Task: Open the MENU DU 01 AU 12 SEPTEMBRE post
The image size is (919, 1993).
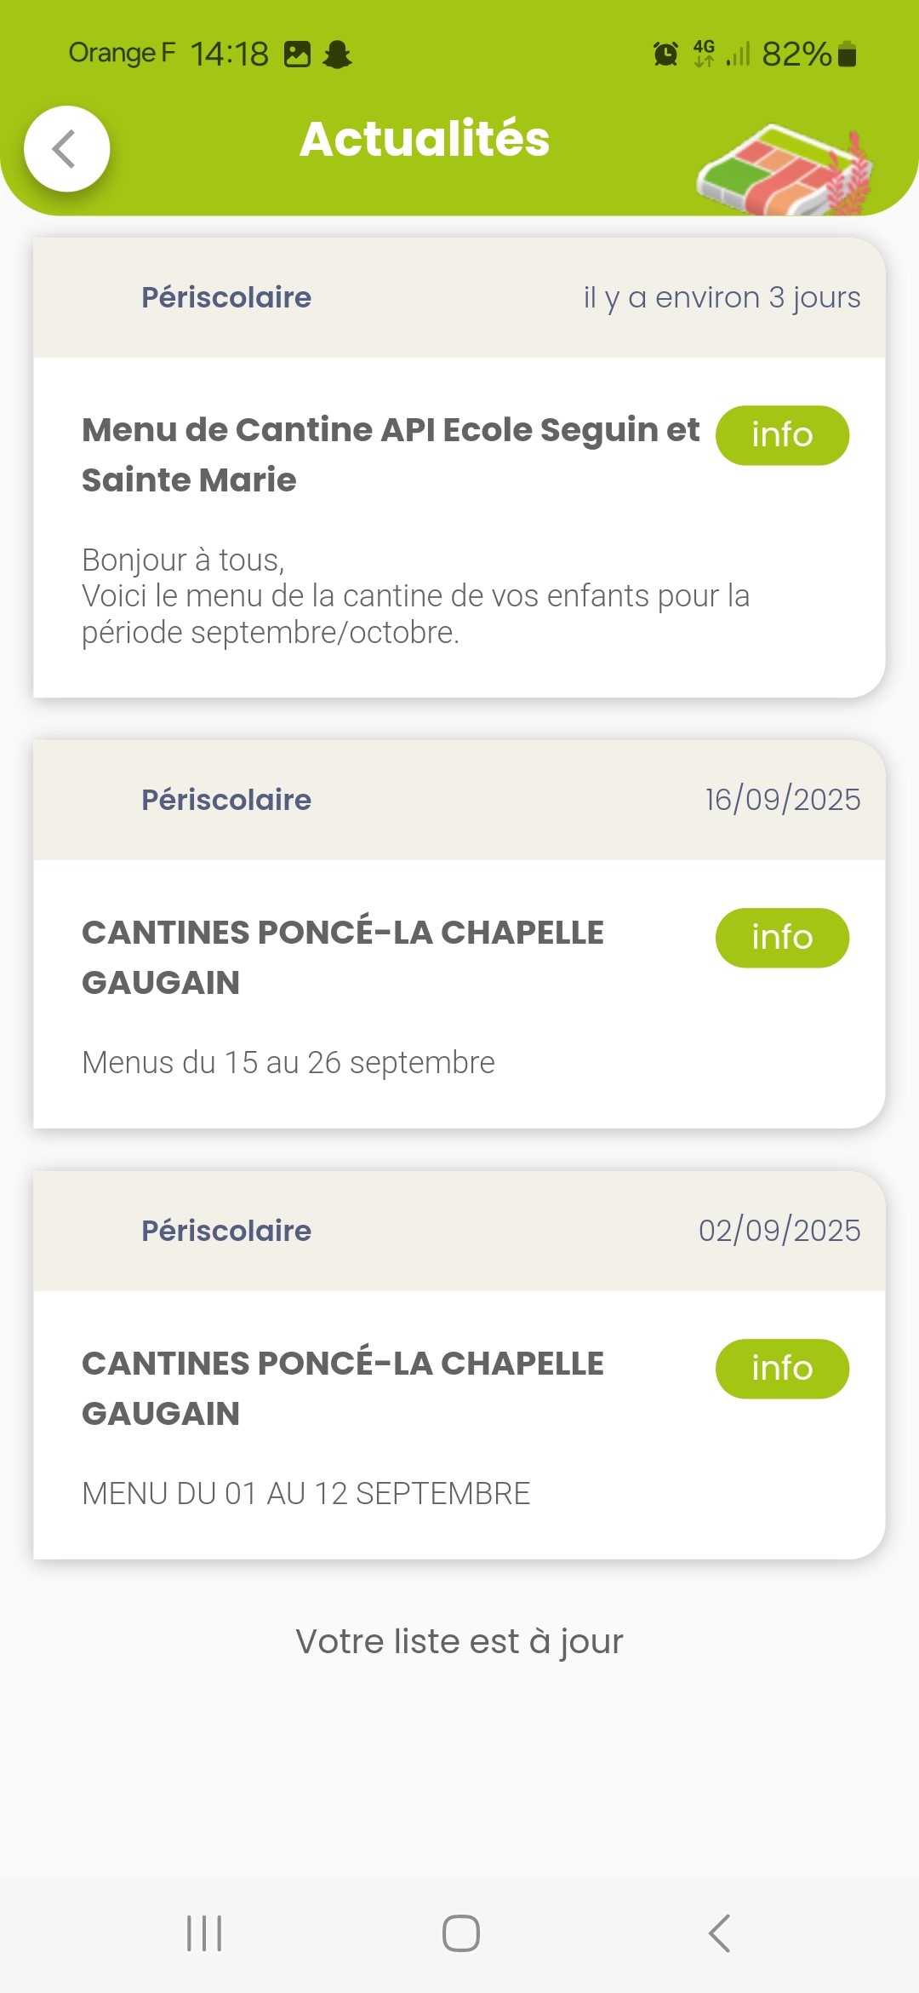Action: pos(305,1494)
